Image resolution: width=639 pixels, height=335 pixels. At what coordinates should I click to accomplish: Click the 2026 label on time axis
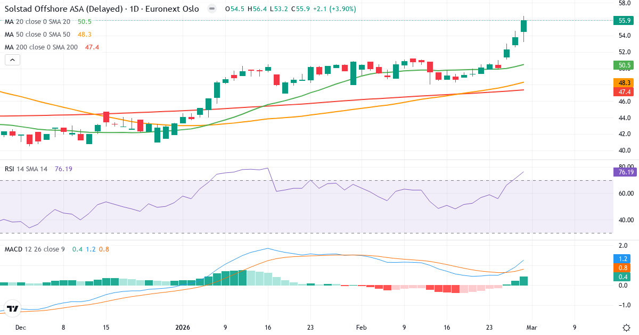183,328
